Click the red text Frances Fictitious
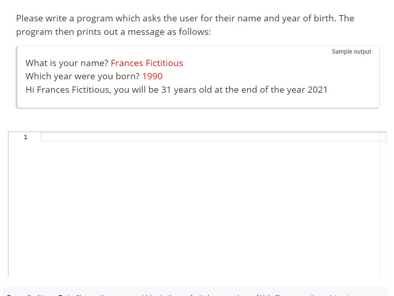This screenshot has height=296, width=394. pos(147,63)
